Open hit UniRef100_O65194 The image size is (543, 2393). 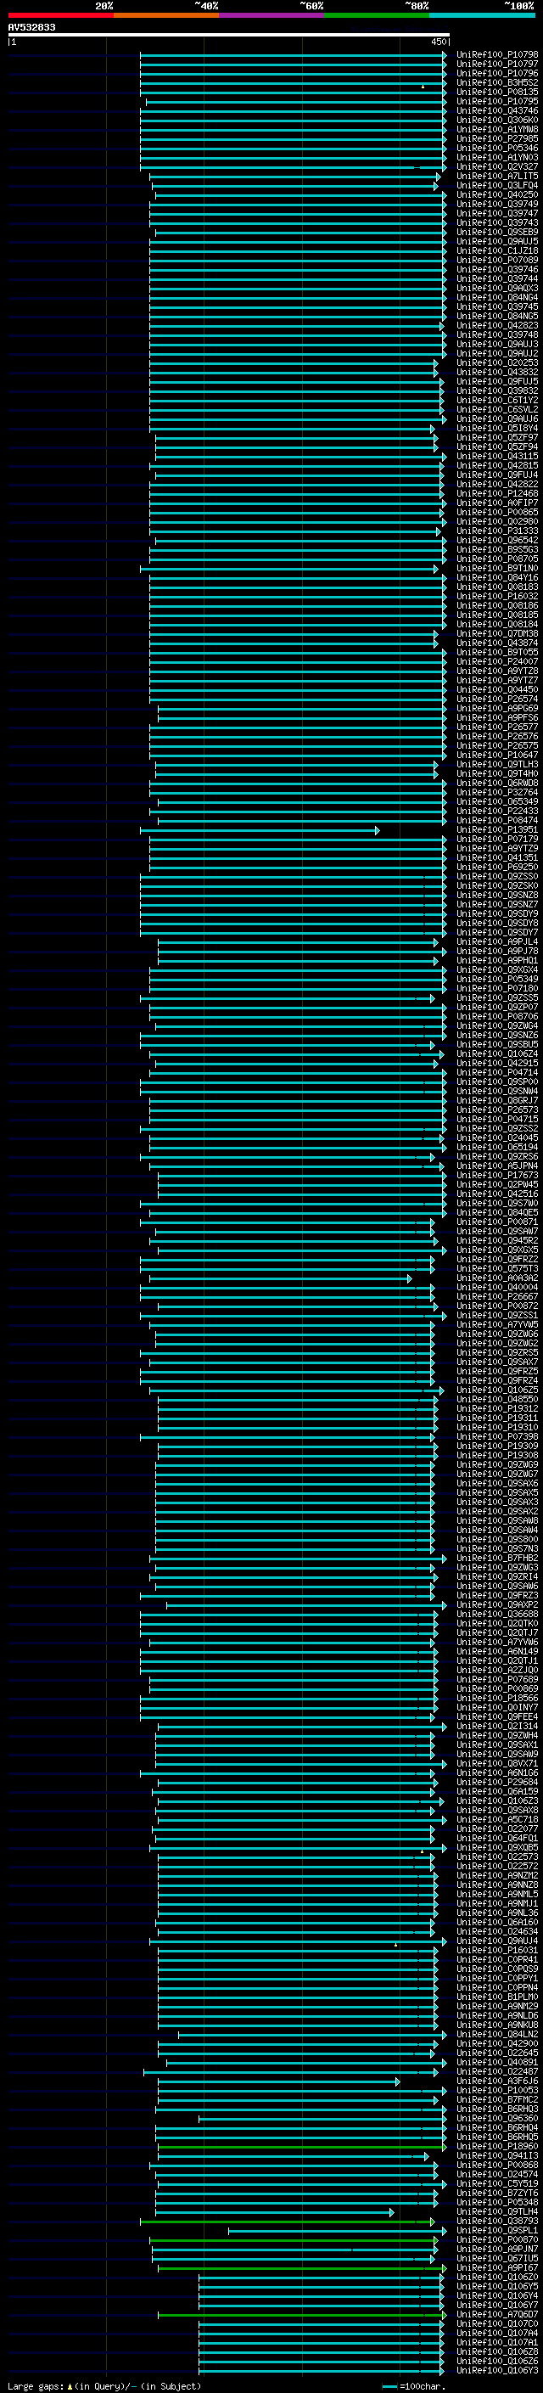tap(497, 1148)
